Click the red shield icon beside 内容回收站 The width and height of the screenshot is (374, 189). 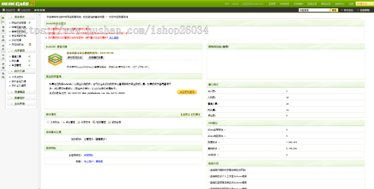pos(30,44)
